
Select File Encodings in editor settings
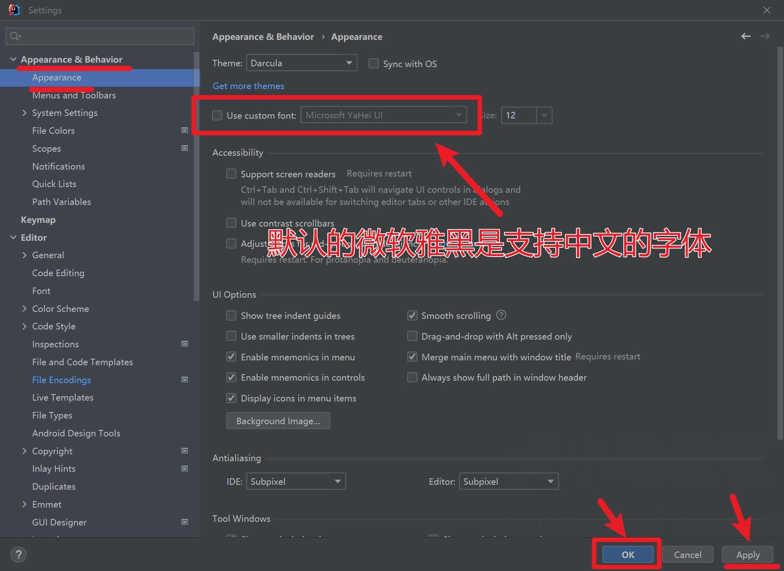click(x=61, y=379)
